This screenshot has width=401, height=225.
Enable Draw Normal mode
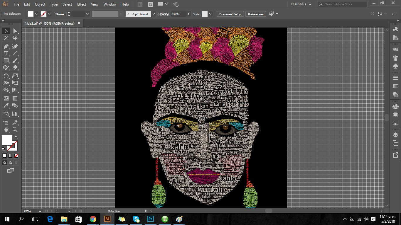(x=5, y=163)
